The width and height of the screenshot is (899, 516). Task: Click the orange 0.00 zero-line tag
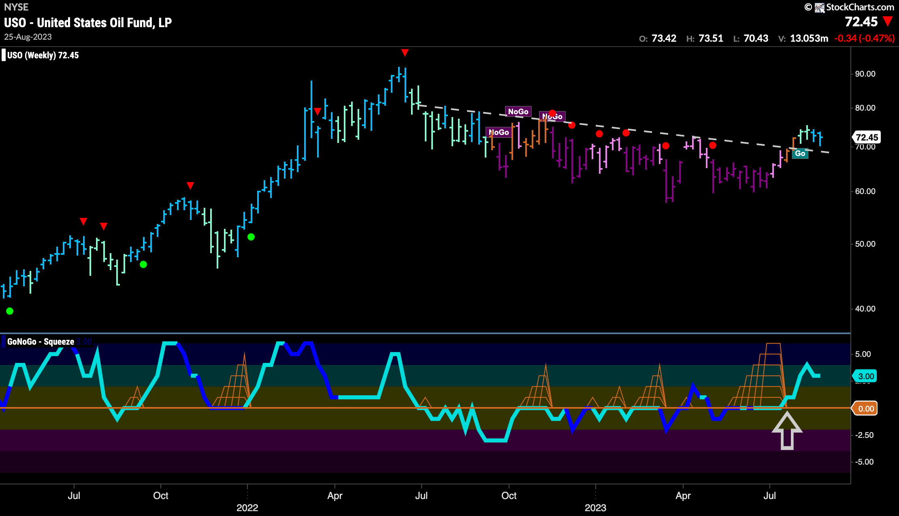[865, 409]
